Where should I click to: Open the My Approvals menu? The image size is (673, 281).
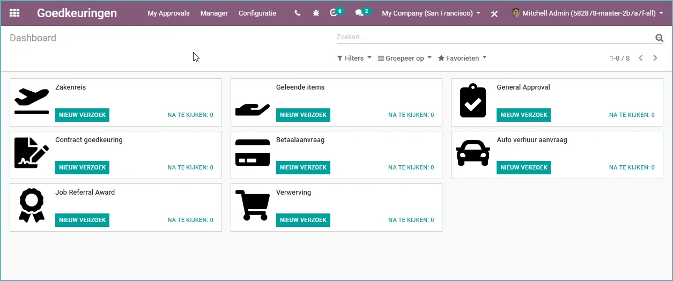(x=168, y=13)
